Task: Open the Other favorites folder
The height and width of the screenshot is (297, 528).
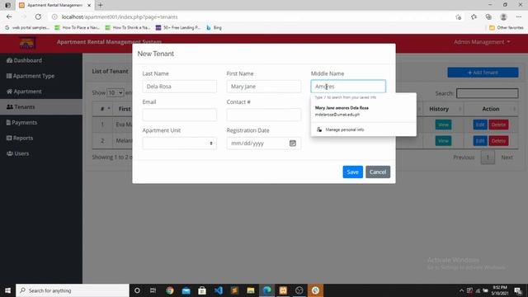Action: (506, 27)
